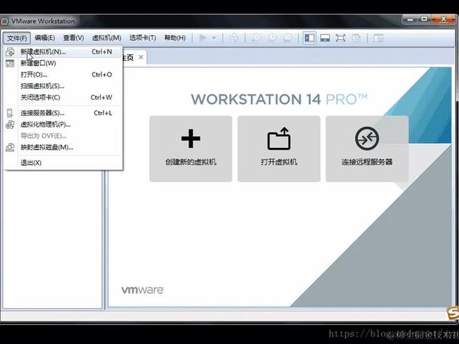This screenshot has height=344, width=459.
Task: Click the vmware logo
Action: [x=142, y=290]
